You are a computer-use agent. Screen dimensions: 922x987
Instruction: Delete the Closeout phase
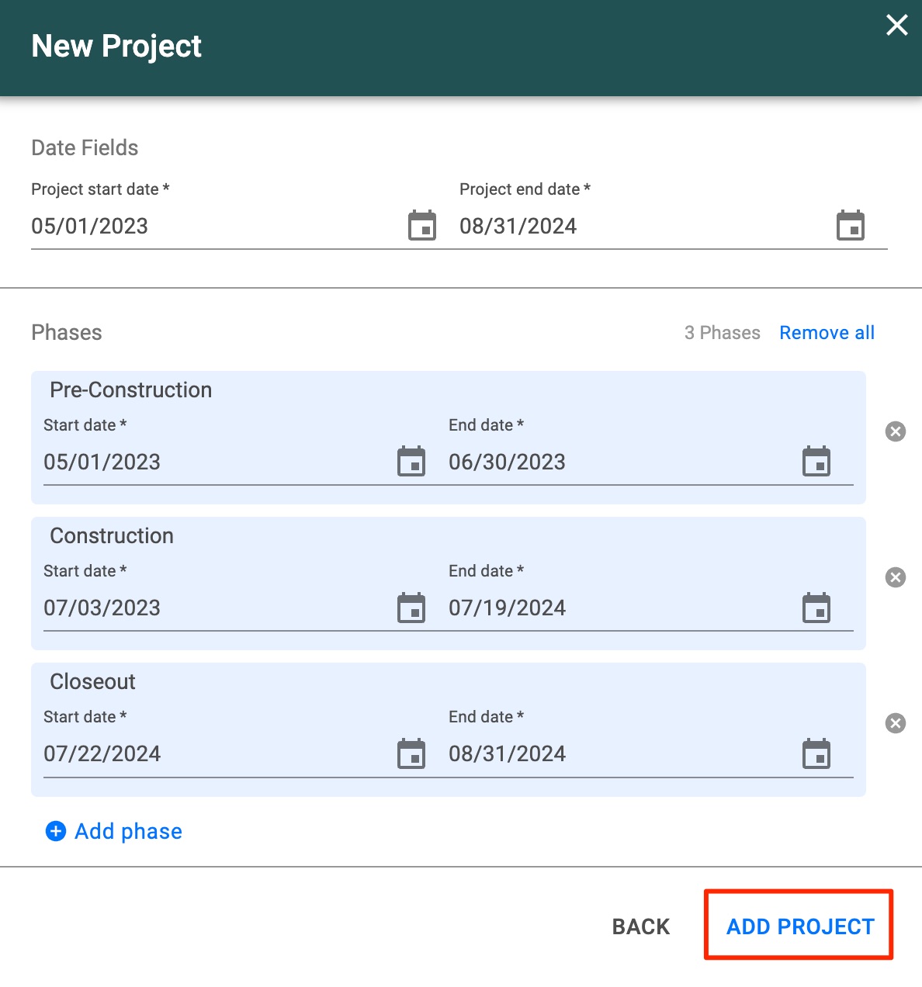[x=896, y=723]
